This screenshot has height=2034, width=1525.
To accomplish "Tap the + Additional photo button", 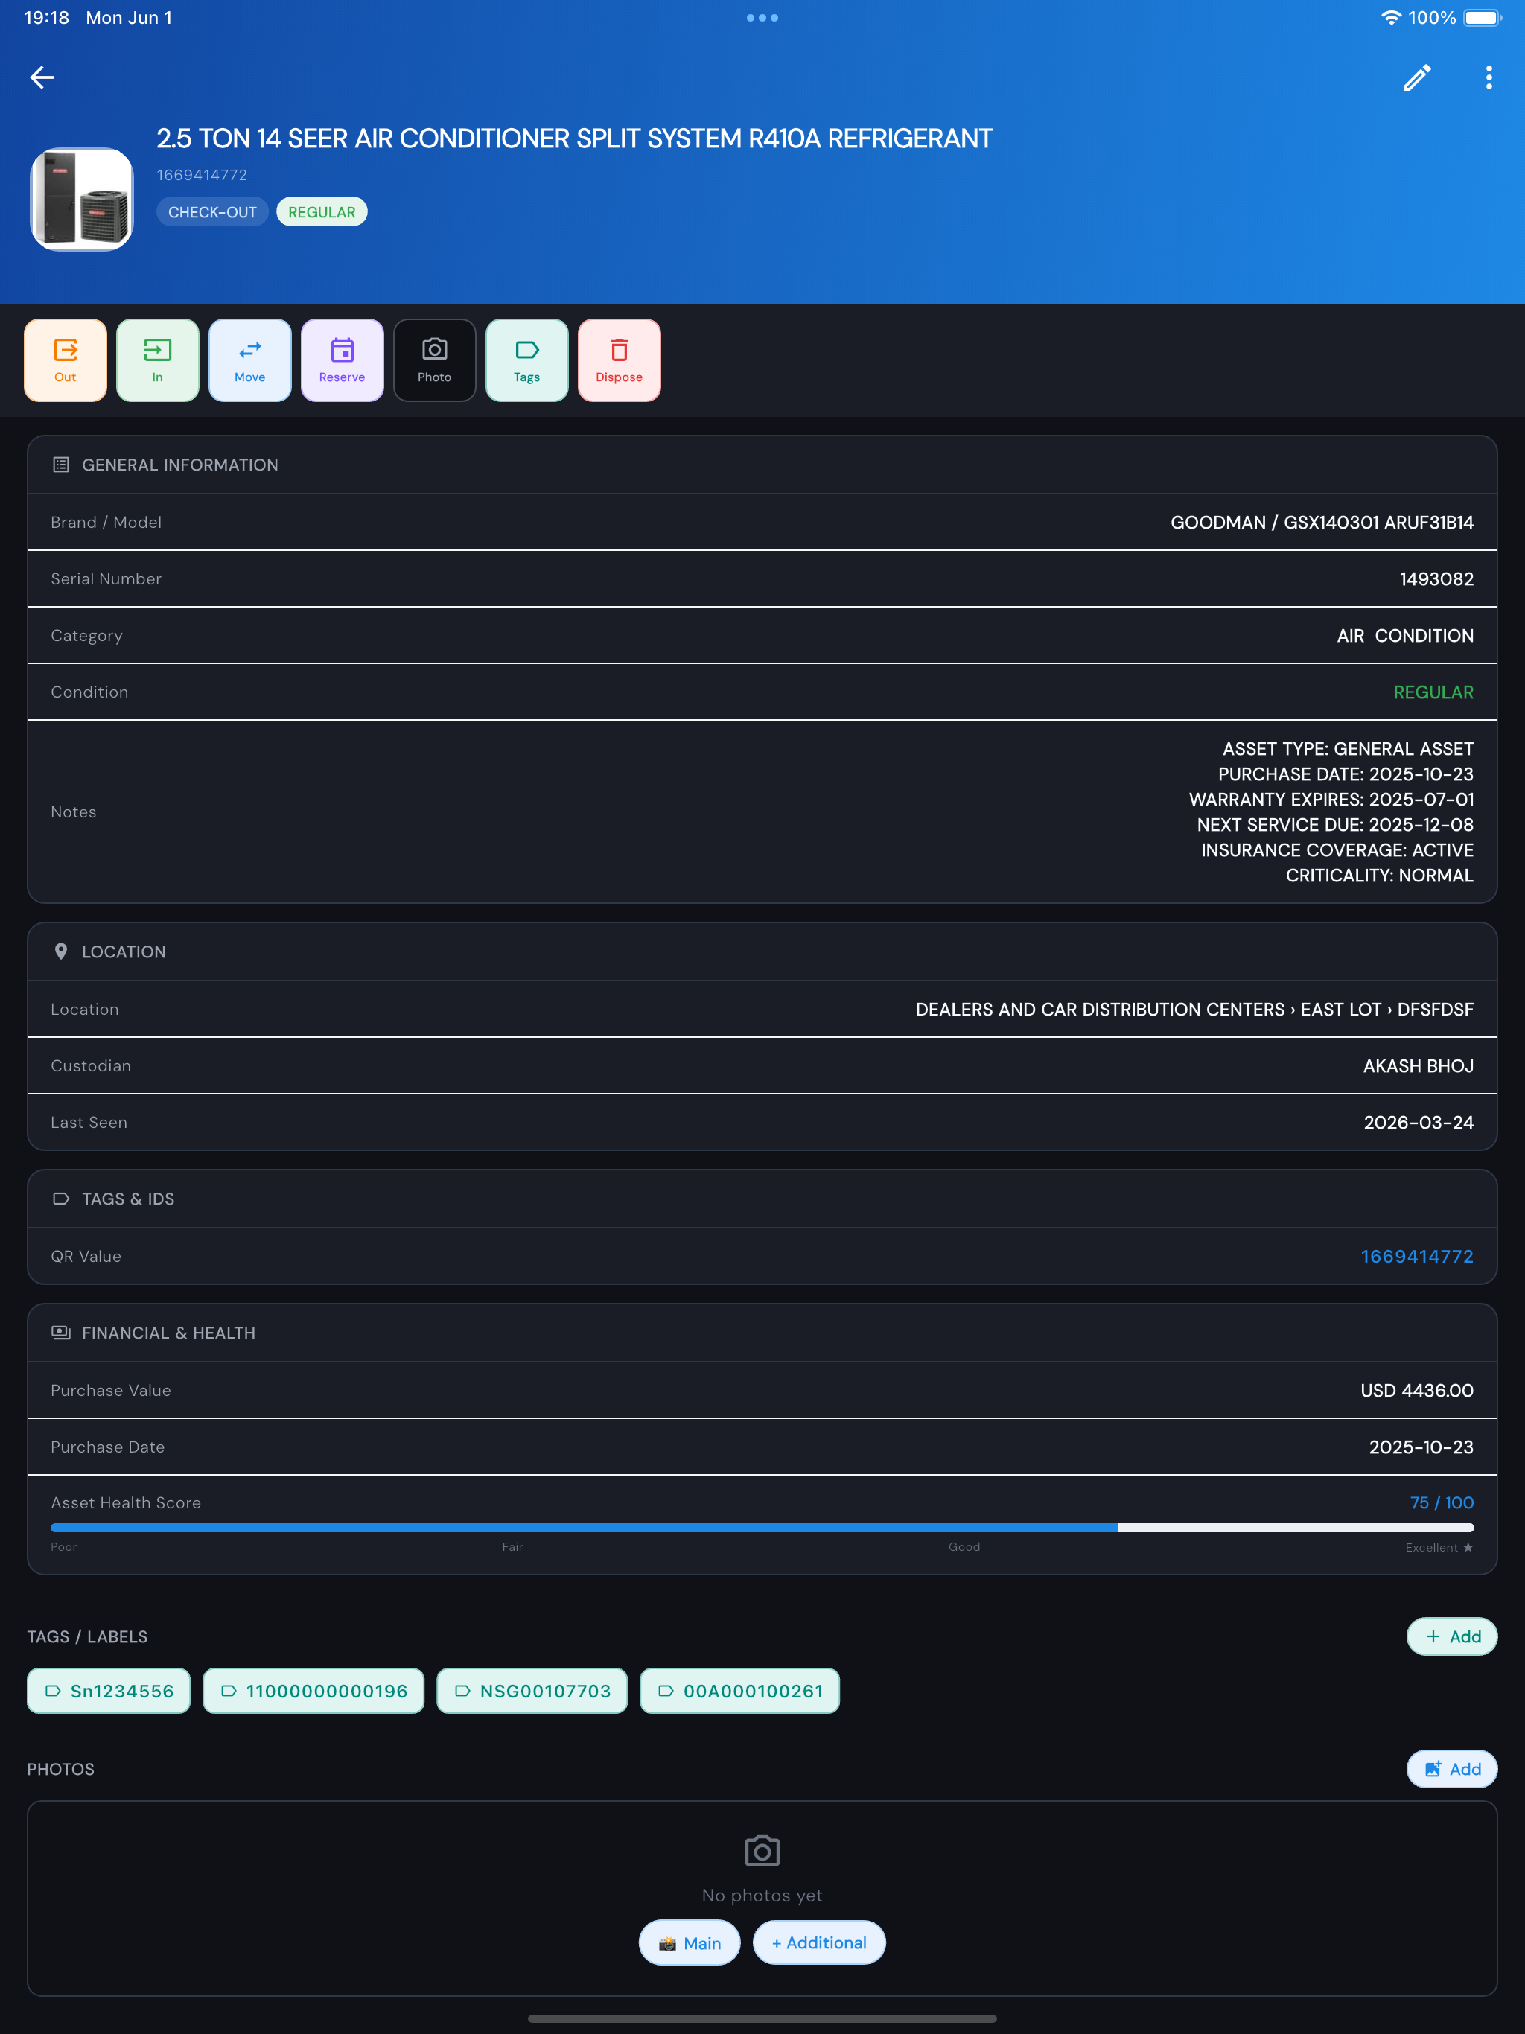I will [x=818, y=1943].
